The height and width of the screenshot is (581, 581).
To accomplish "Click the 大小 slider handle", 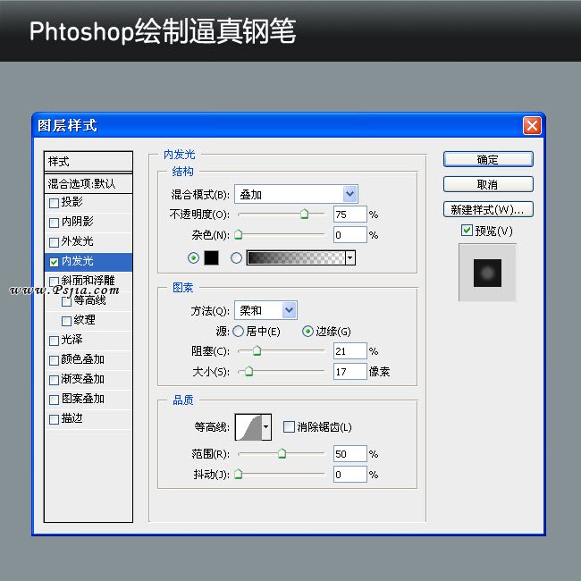I will [x=249, y=371].
